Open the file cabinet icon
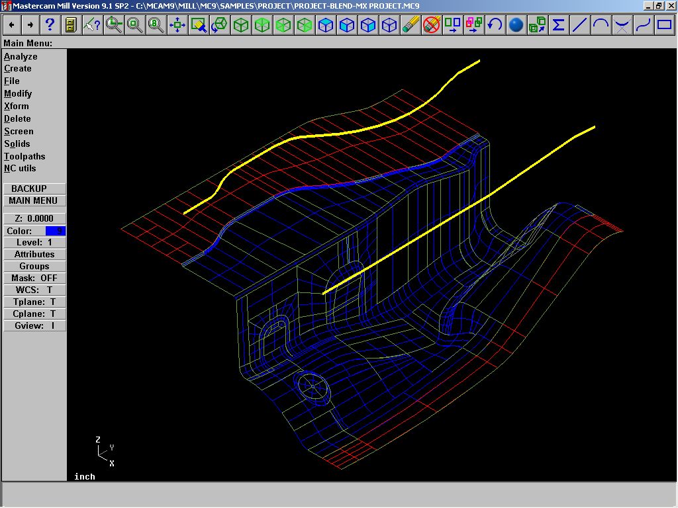Image resolution: width=678 pixels, height=508 pixels. [x=71, y=24]
